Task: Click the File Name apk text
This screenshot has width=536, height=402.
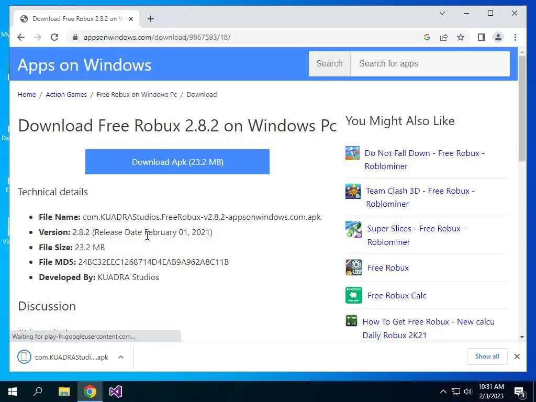Action: [202, 217]
